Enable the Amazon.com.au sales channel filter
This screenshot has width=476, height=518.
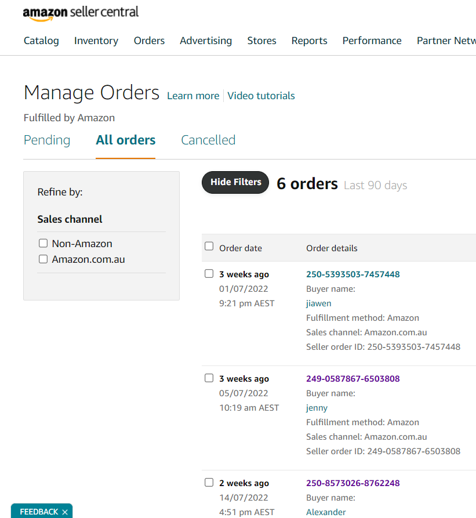click(43, 259)
